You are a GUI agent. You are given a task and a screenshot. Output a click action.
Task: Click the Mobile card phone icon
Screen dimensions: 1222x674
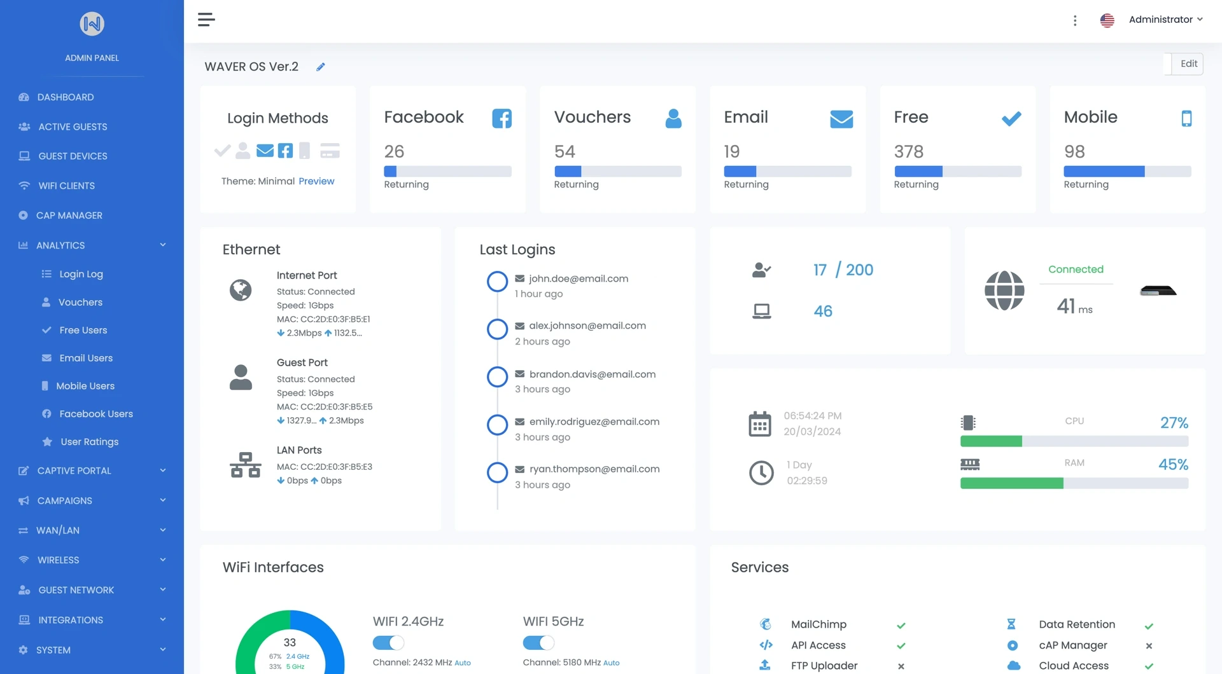click(1186, 118)
